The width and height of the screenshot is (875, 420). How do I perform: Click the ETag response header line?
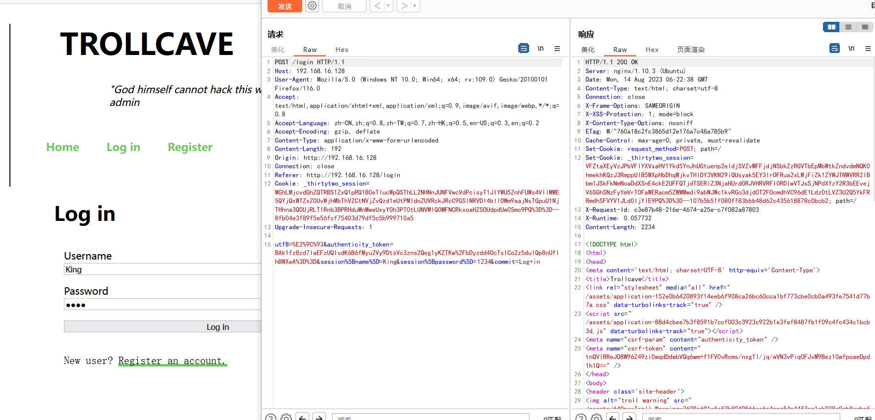[x=658, y=132]
